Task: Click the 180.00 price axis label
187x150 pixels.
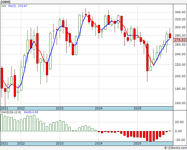Action: (180, 89)
